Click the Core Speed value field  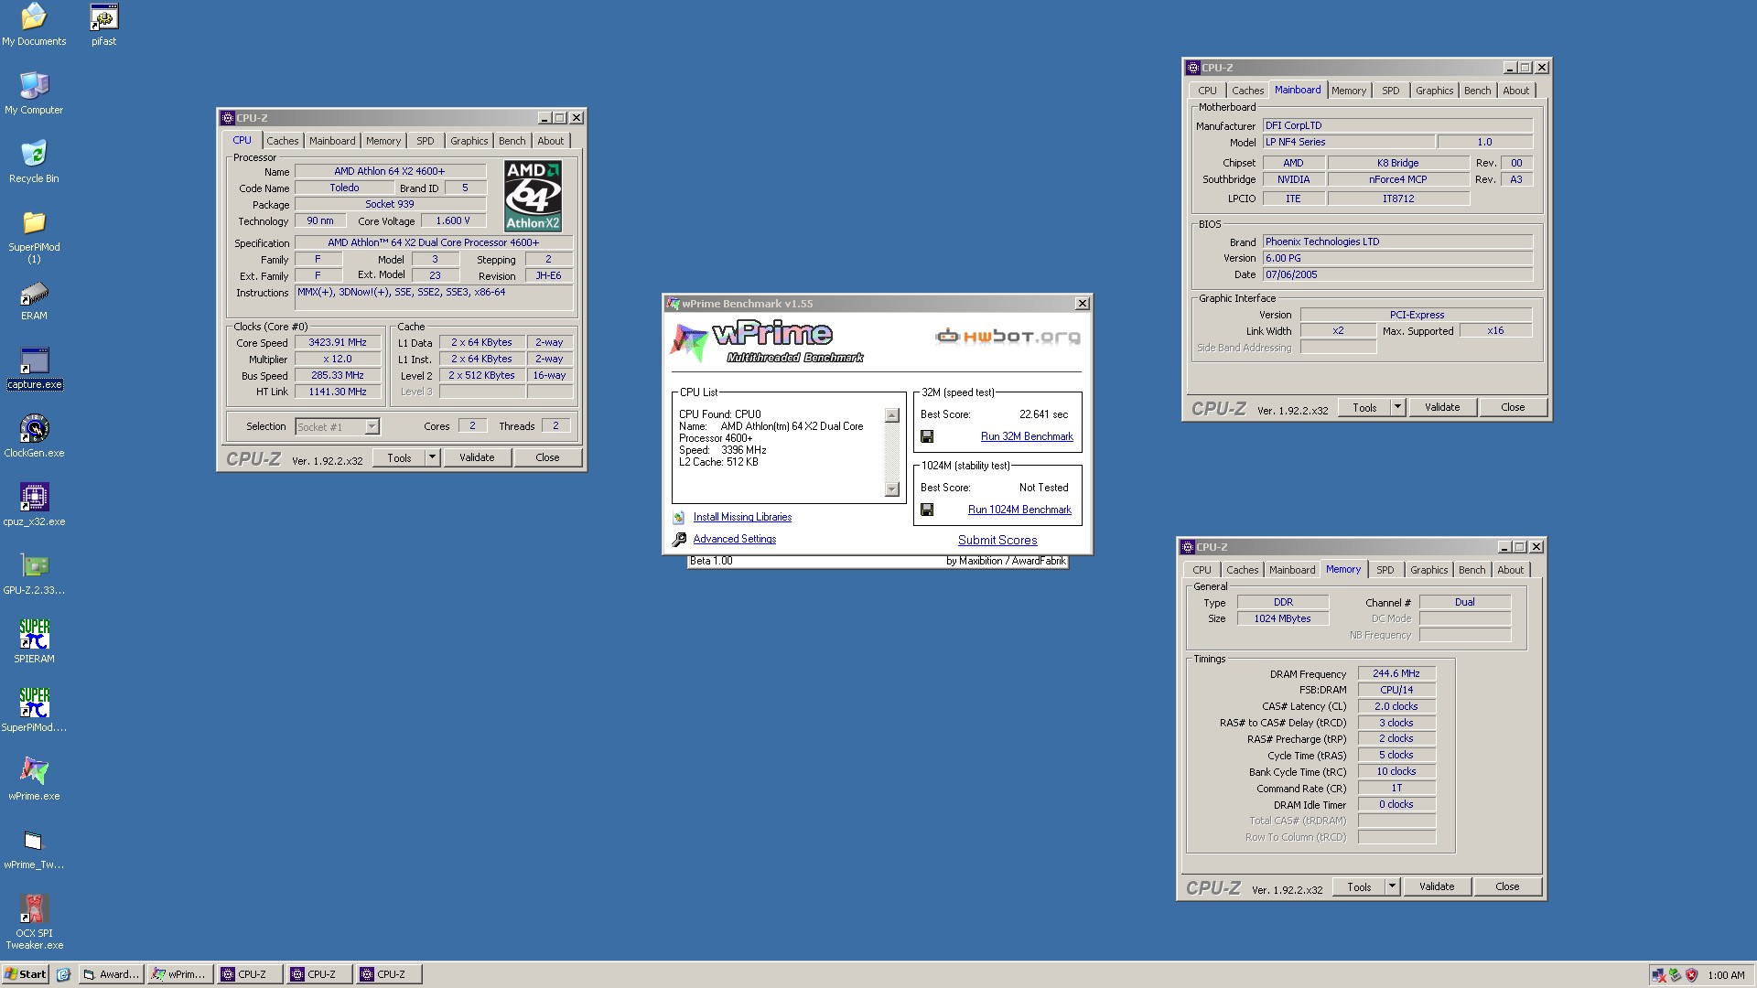pos(338,342)
